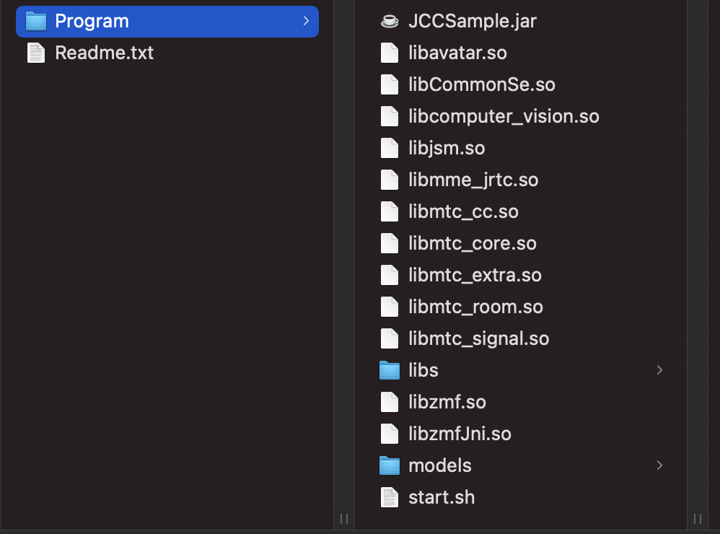This screenshot has width=720, height=534.
Task: Select libcomputer_vision.so in the file list
Action: pos(504,117)
